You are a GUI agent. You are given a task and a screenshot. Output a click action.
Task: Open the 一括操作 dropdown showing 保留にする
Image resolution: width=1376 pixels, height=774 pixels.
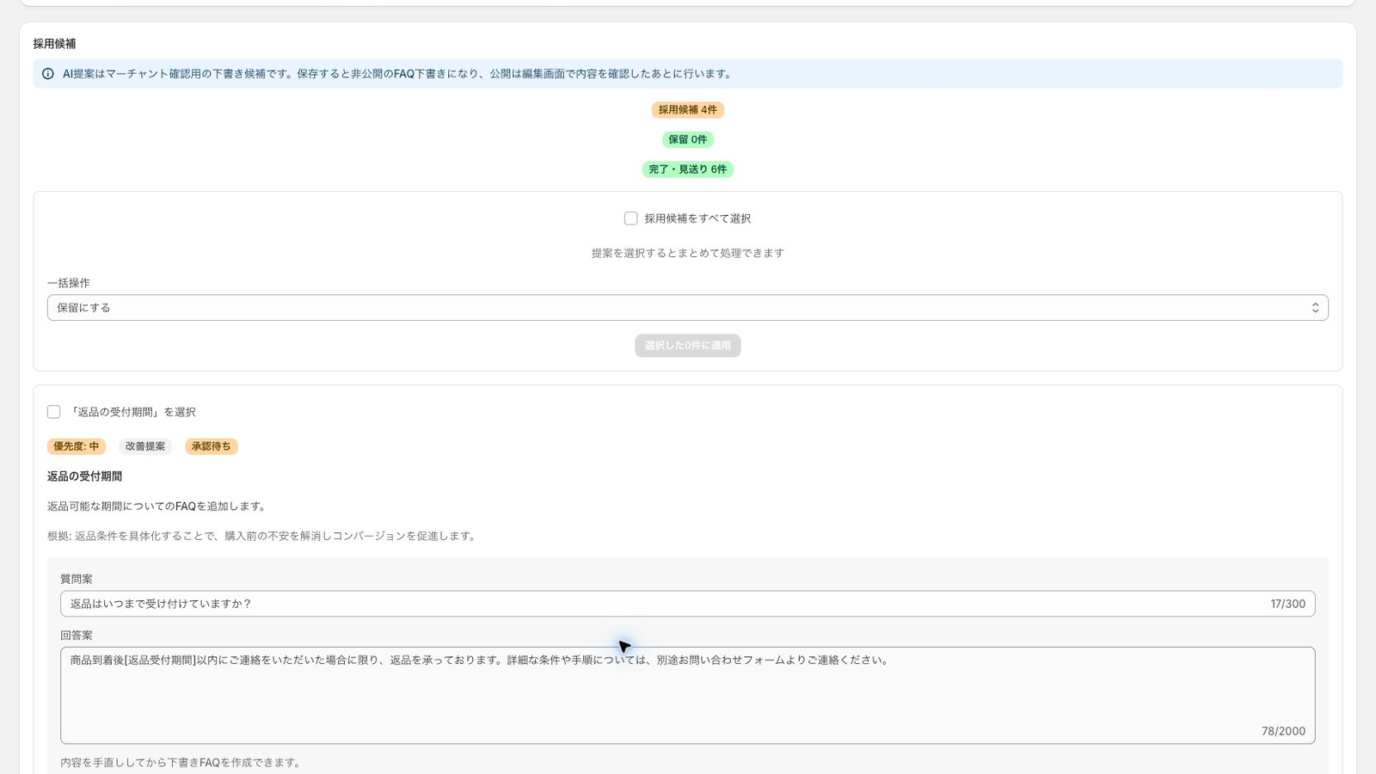[x=688, y=308]
